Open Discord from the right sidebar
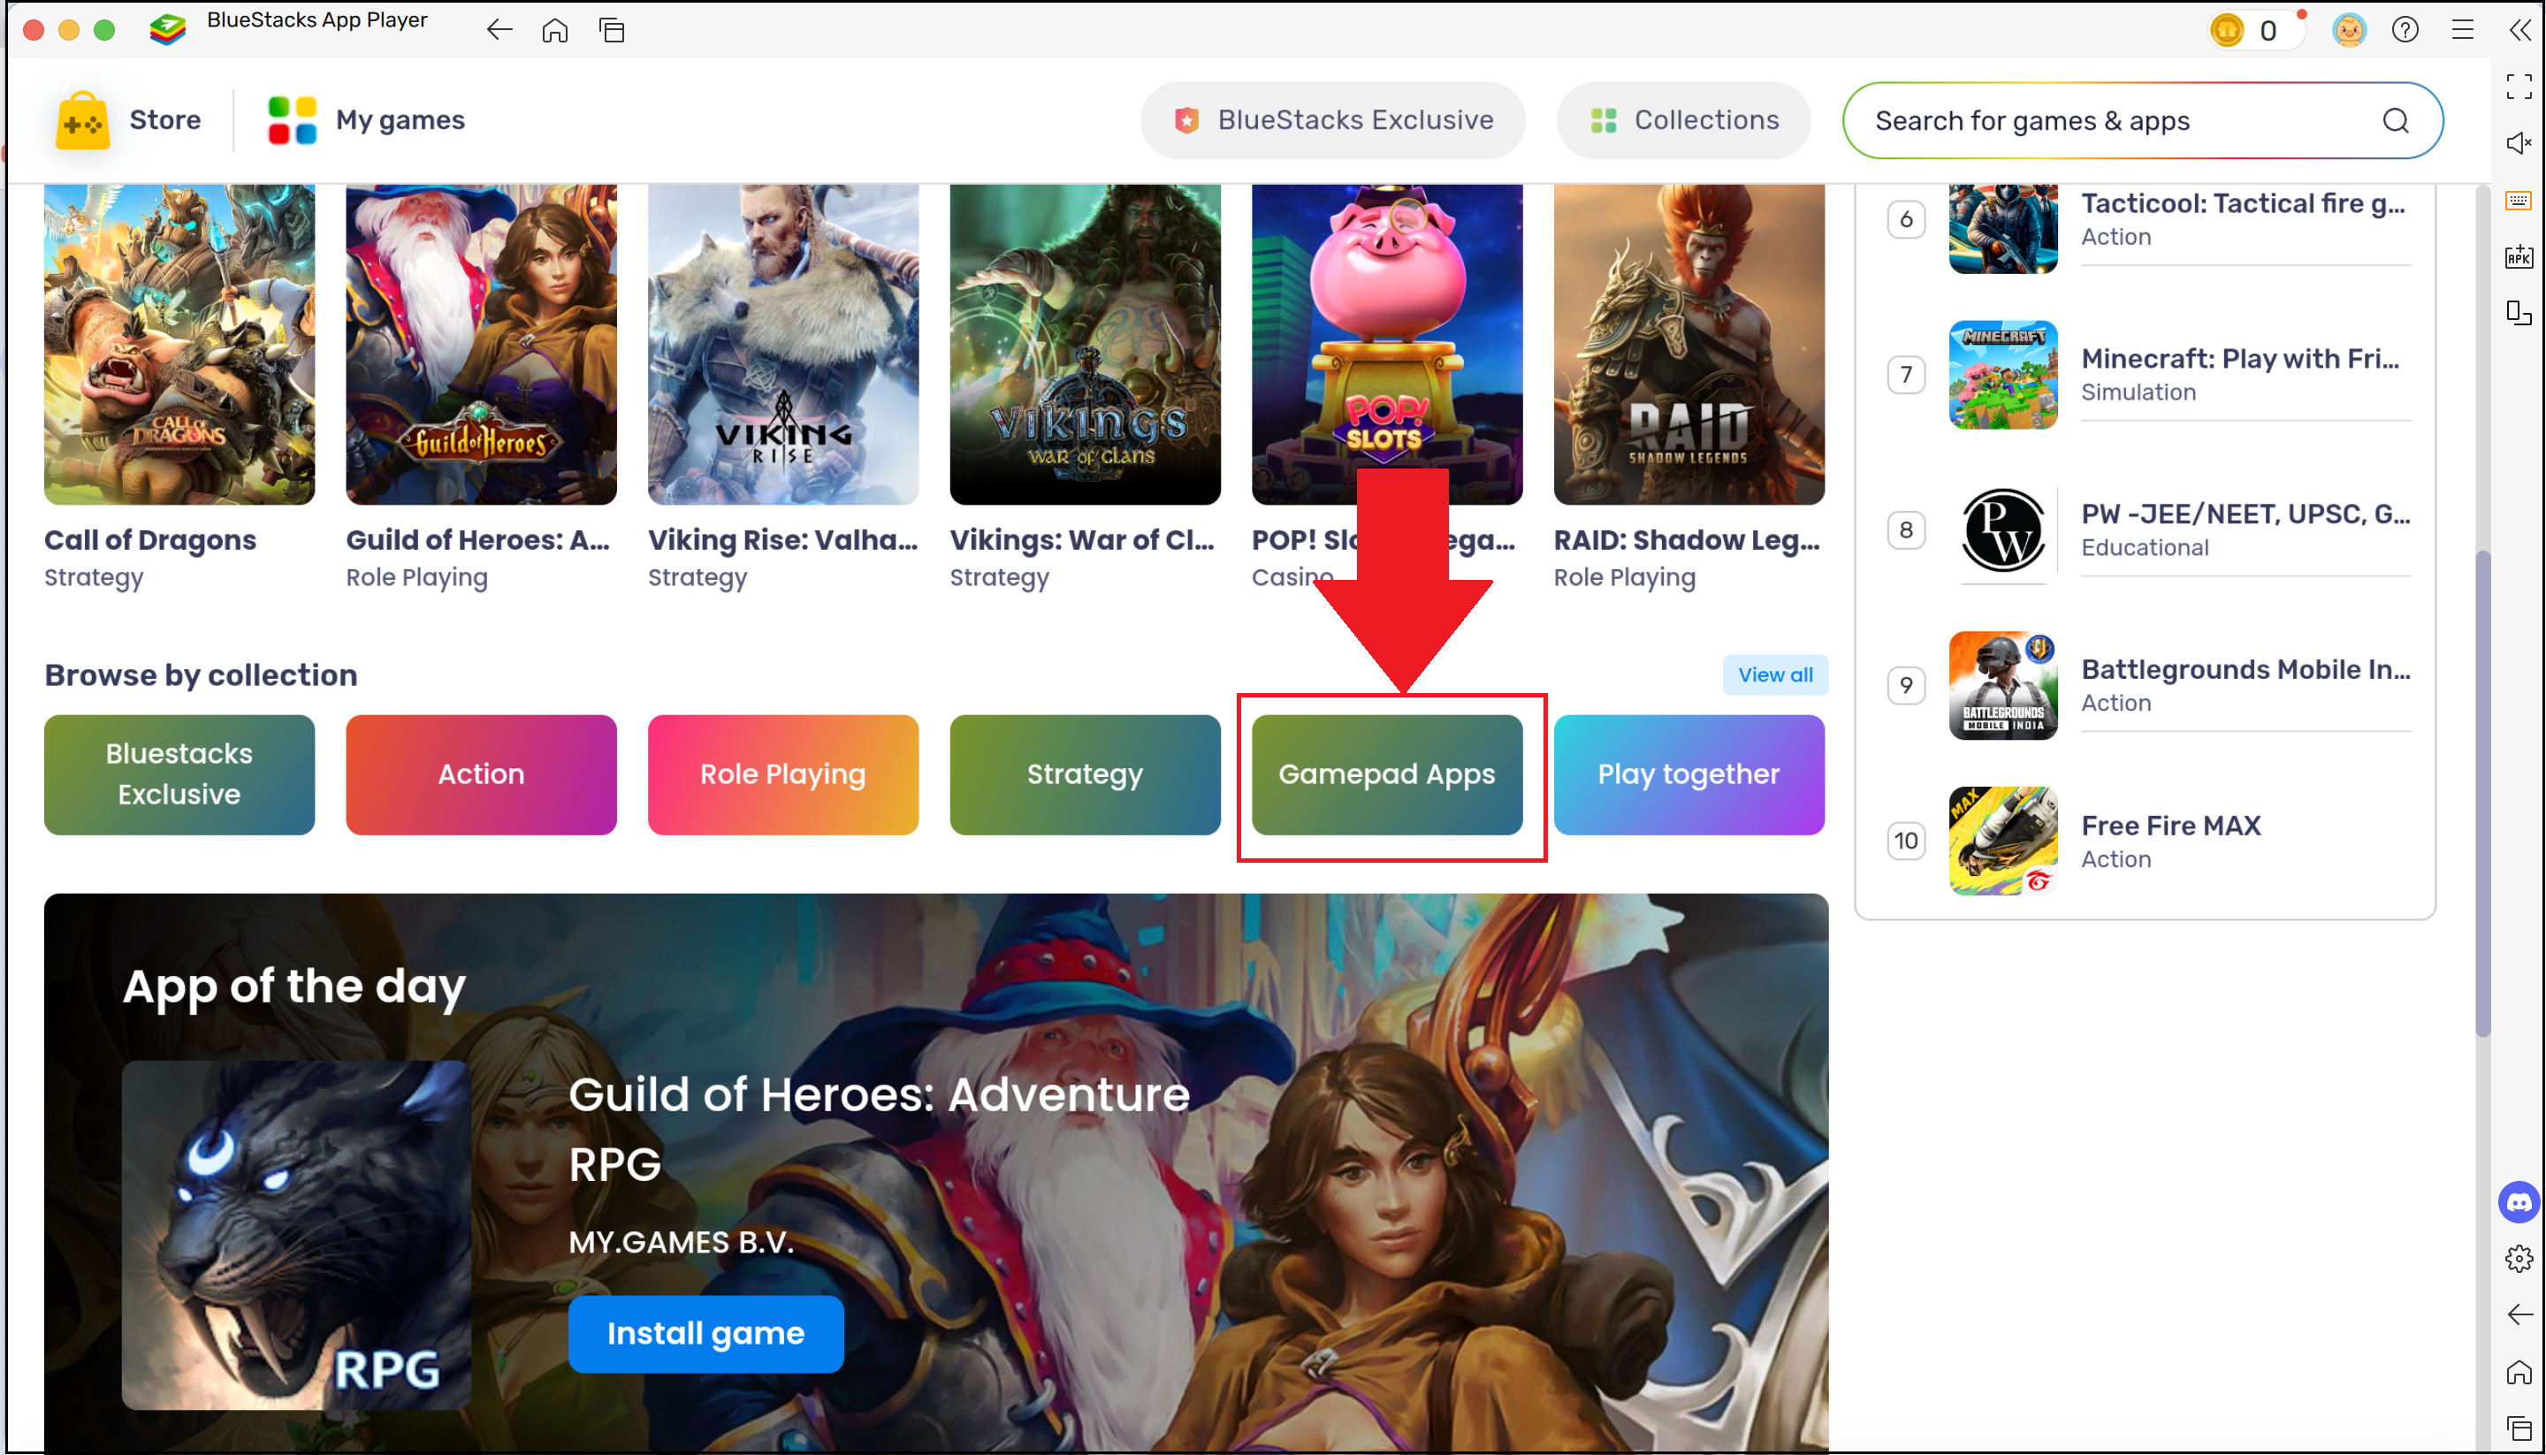Viewport: 2546px width, 1455px height. click(x=2519, y=1201)
